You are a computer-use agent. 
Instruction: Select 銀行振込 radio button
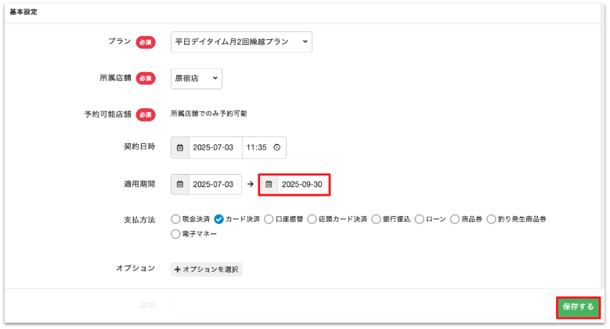[x=377, y=219]
